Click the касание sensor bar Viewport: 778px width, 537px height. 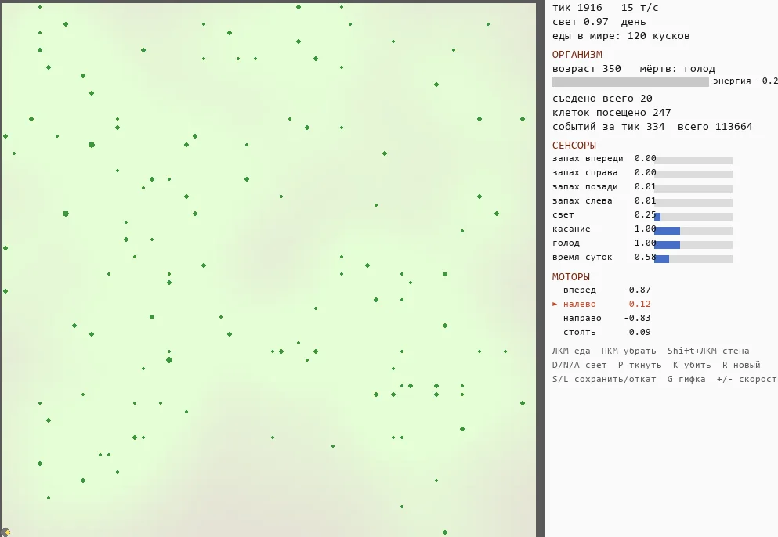(693, 231)
